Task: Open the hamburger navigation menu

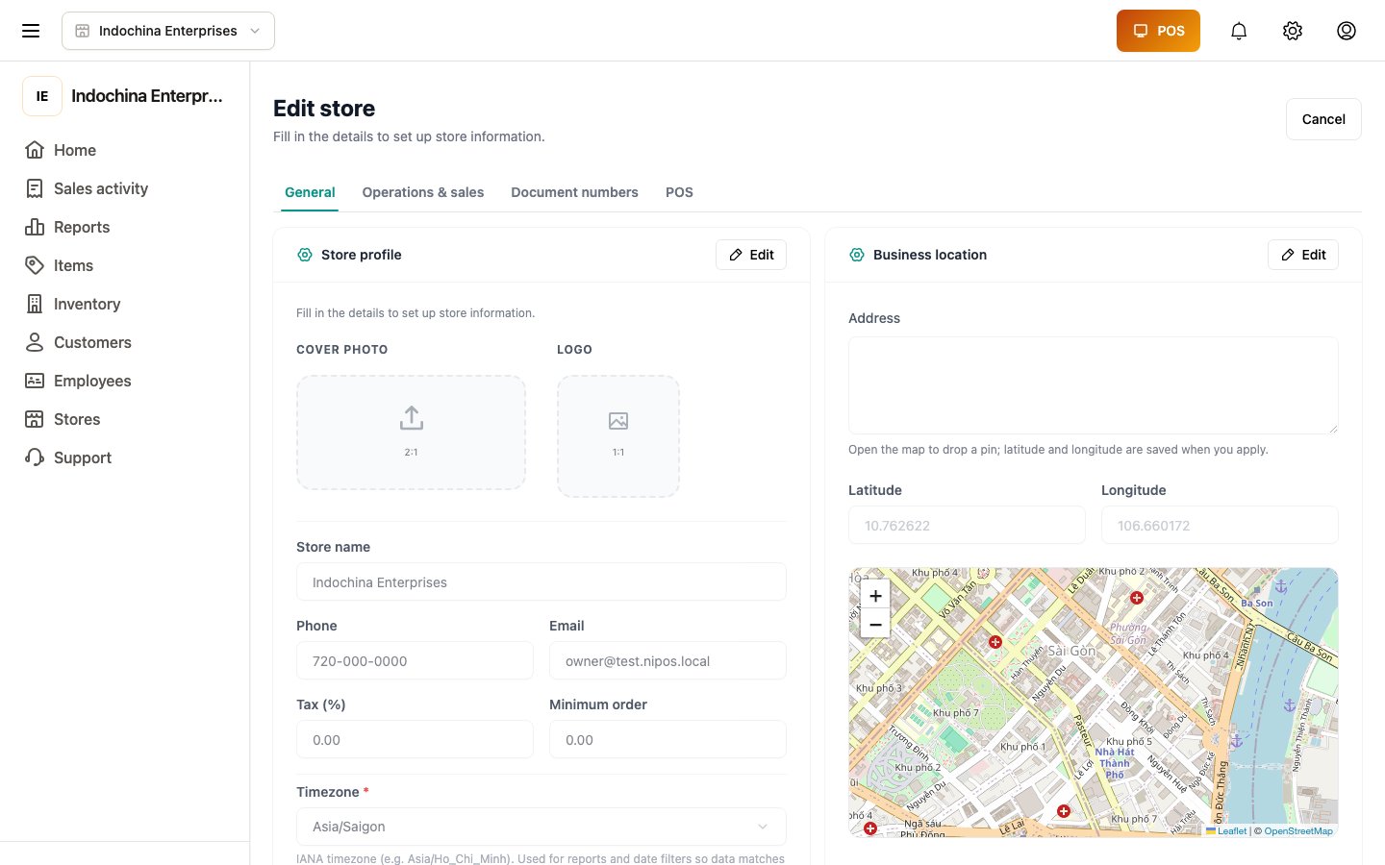Action: point(31,31)
